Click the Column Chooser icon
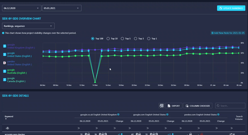 pos(187,106)
